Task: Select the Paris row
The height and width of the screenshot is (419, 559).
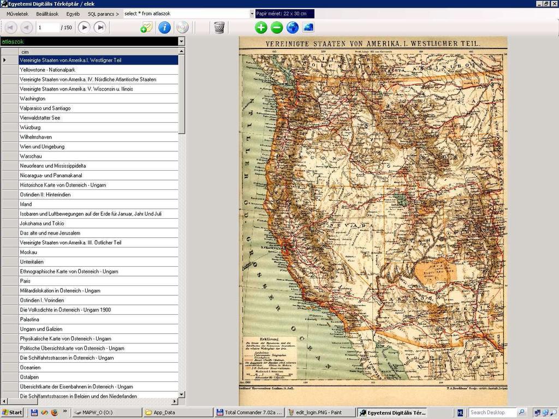Action: (x=98, y=282)
